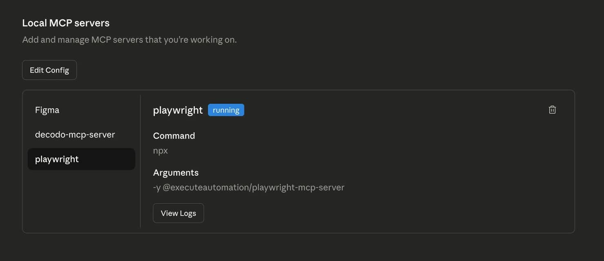Click the Edit Config button
Screen dimensions: 604x261
[49, 70]
